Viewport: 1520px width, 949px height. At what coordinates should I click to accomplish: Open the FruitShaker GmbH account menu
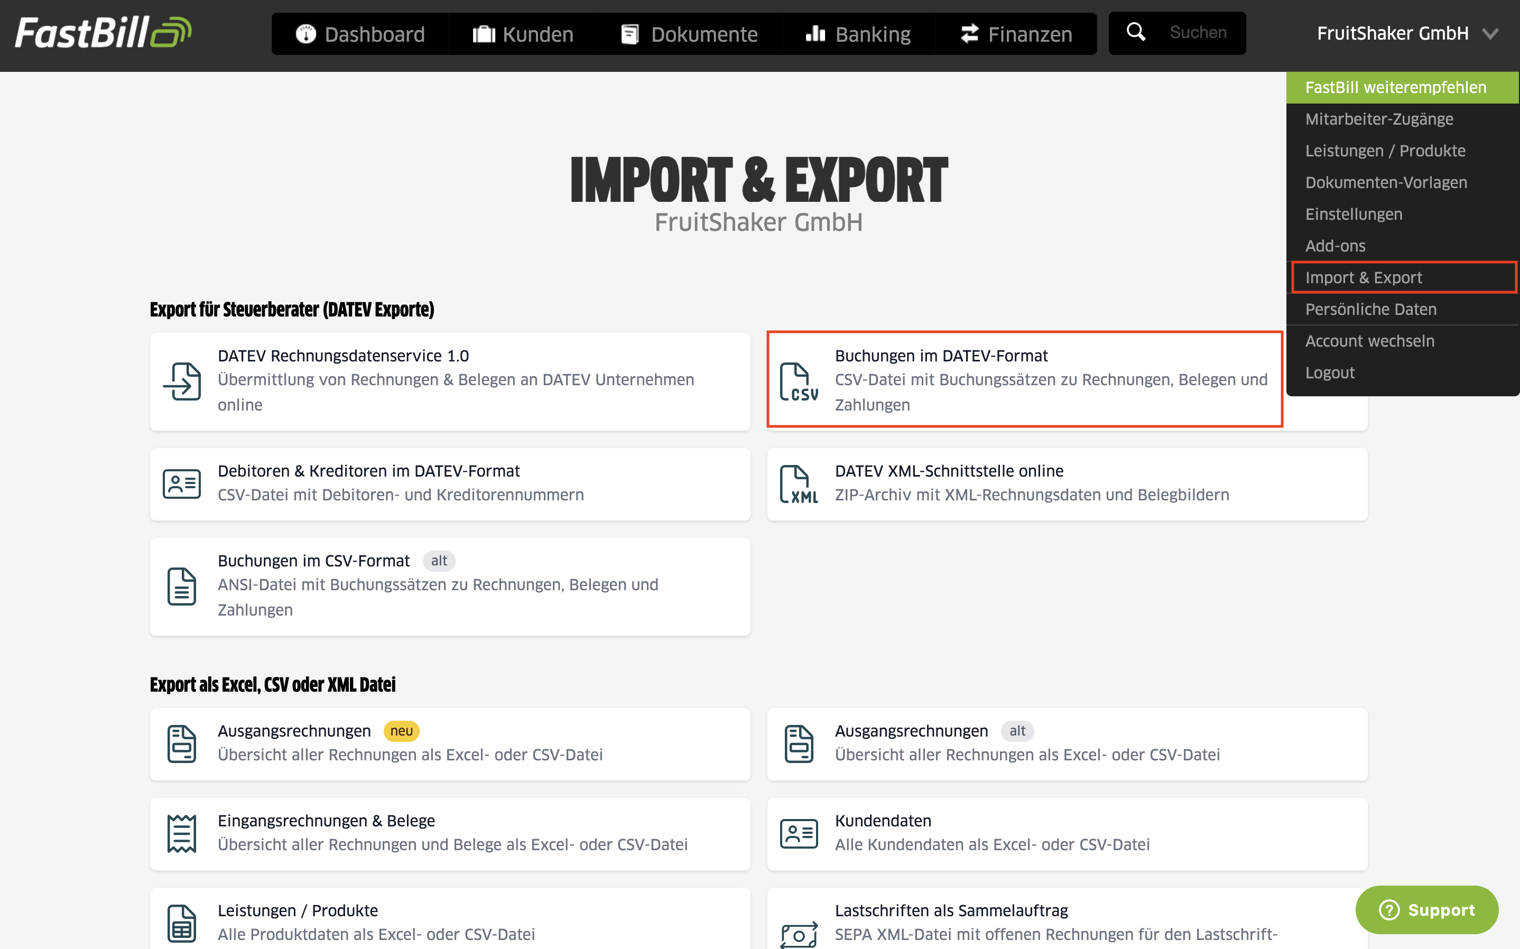click(1407, 33)
